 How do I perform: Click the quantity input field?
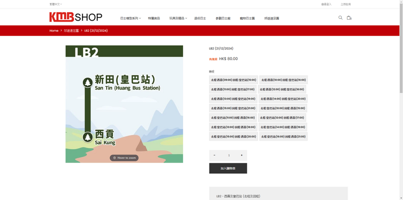[x=228, y=155]
